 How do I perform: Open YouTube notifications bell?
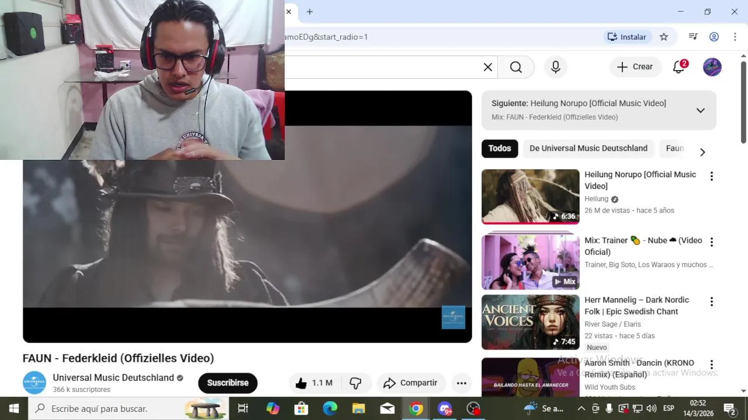tap(679, 67)
